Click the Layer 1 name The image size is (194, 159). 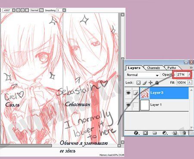pos(156,105)
